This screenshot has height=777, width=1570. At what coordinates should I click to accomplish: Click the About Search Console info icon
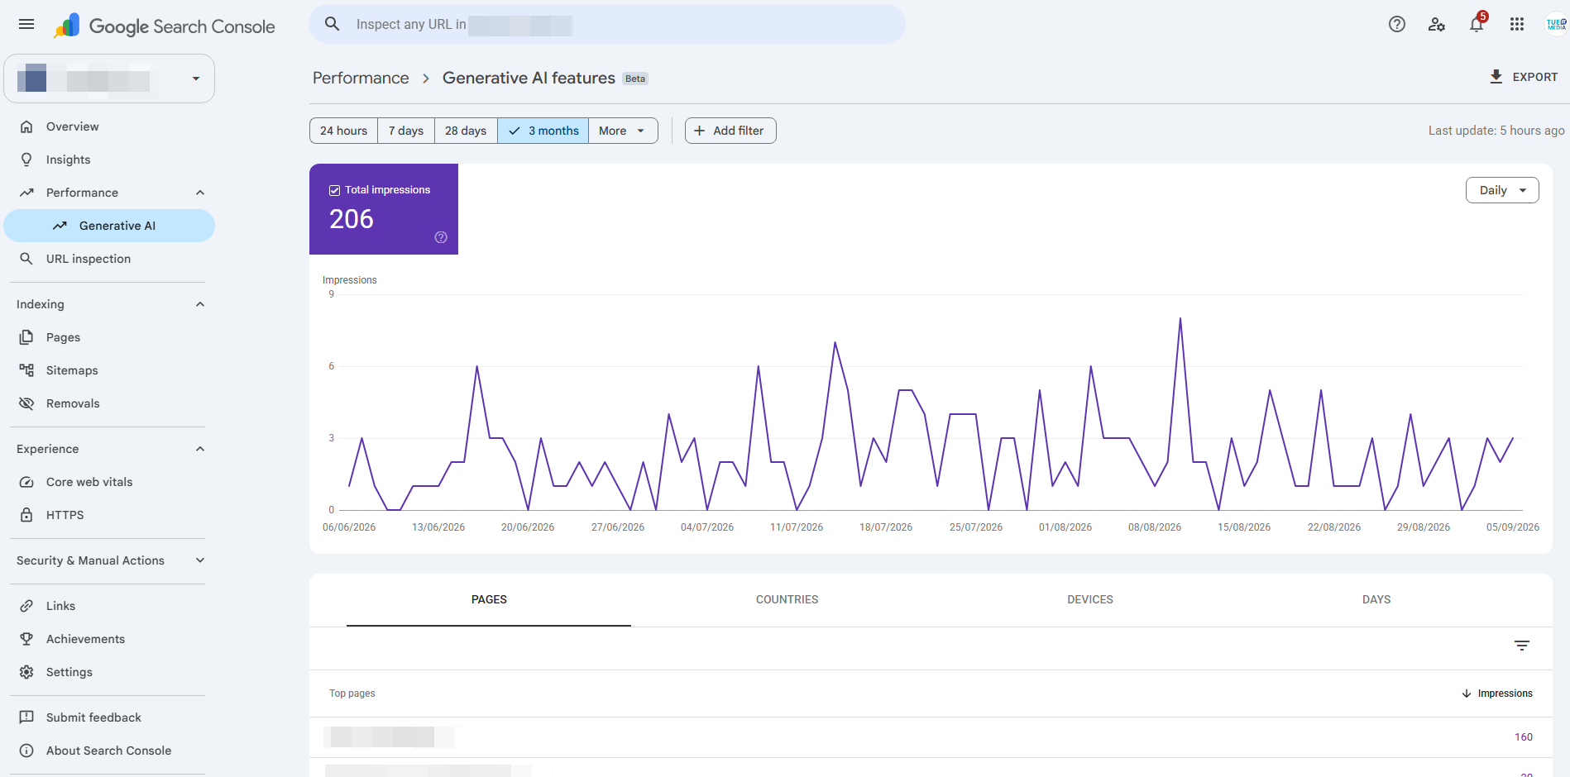(26, 751)
